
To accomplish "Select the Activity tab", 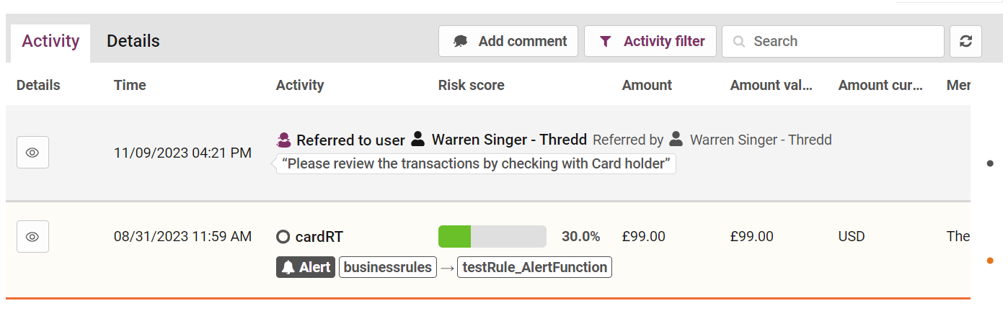I will click(50, 41).
